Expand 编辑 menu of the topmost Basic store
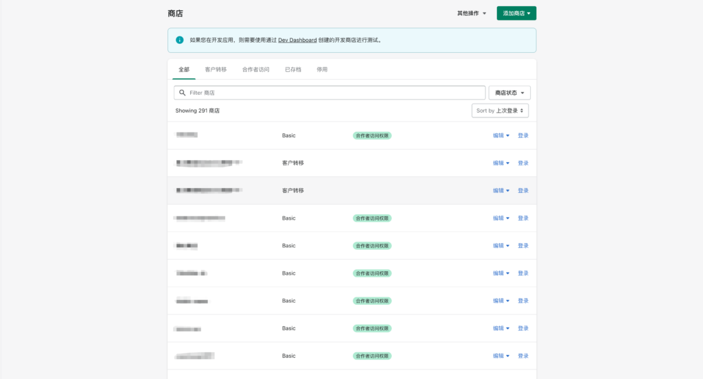 (500, 135)
